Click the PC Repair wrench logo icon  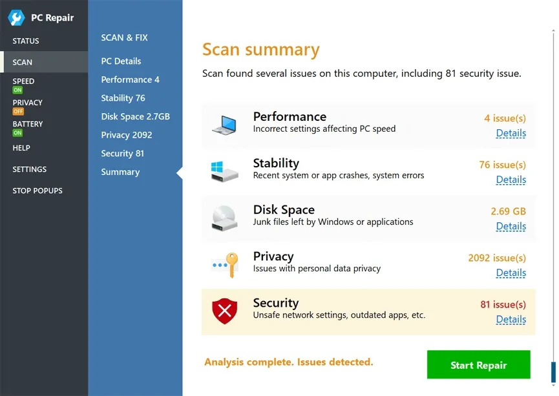(x=16, y=17)
